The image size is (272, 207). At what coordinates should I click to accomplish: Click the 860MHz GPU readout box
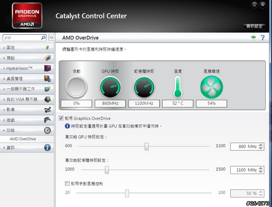(x=110, y=103)
